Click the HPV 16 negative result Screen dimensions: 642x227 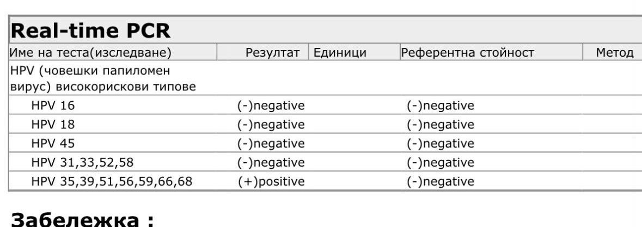[x=271, y=106]
